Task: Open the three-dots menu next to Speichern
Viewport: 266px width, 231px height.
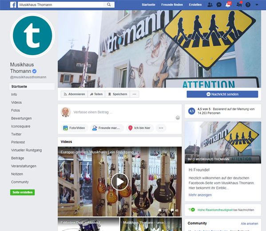Action: 135,94
